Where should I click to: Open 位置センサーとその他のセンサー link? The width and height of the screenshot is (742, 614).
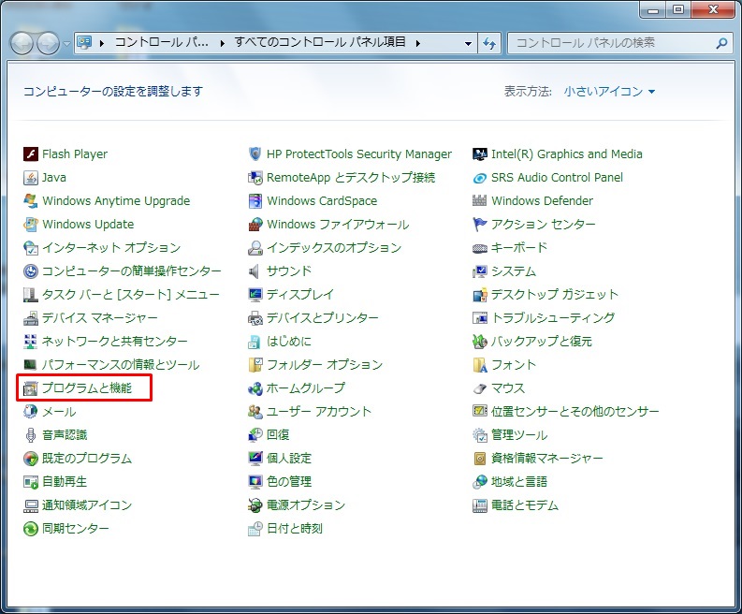click(x=575, y=412)
